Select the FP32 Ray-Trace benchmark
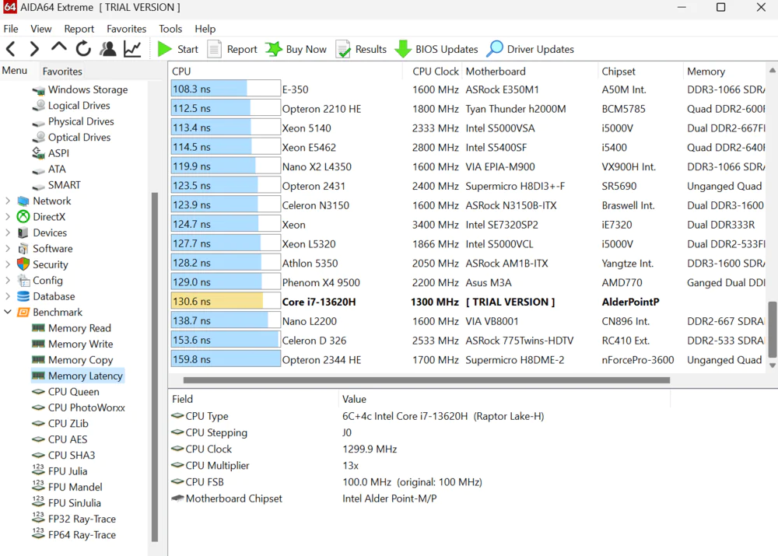This screenshot has width=778, height=556. (x=74, y=519)
